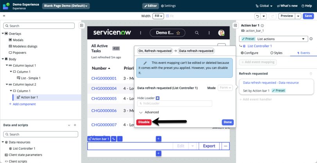317x163 pixels.
Task: Open record CHG0000007 link
Action: click(104, 125)
